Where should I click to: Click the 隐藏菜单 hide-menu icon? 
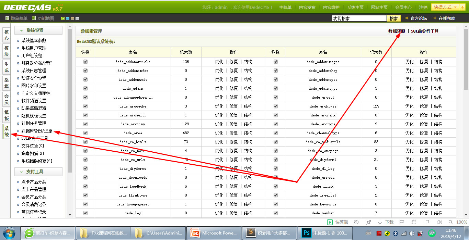pyautogui.click(x=7, y=18)
